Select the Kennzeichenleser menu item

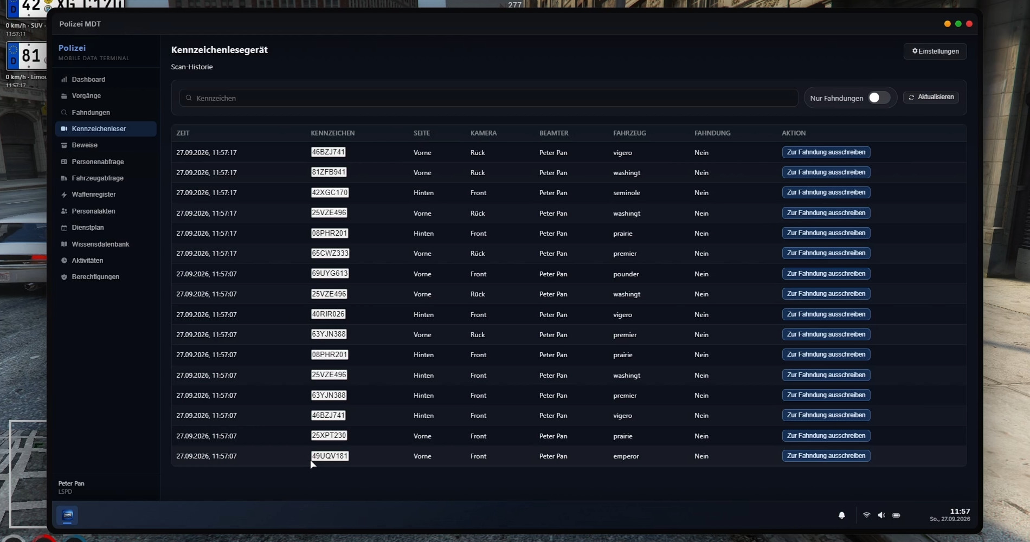(106, 129)
